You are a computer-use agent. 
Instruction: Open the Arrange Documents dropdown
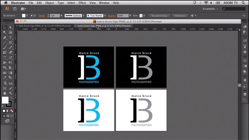pyautogui.click(x=23, y=9)
